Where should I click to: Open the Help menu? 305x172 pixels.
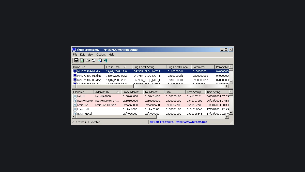pos(112,55)
